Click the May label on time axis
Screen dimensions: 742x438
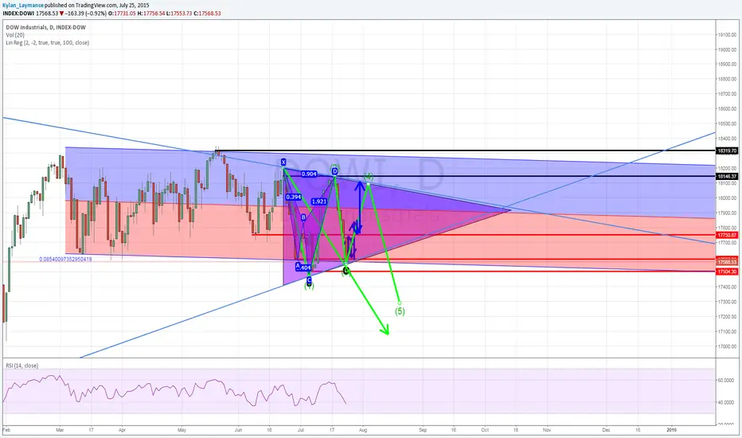pos(182,430)
